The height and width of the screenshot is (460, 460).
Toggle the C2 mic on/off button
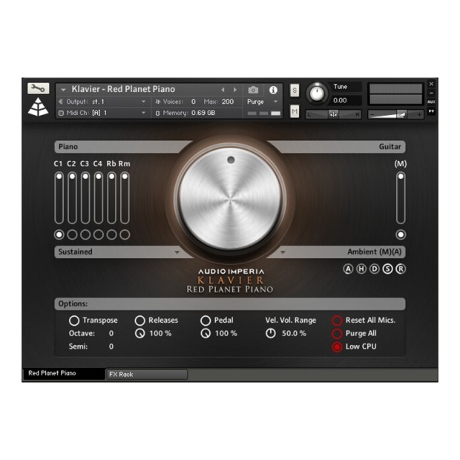72,234
